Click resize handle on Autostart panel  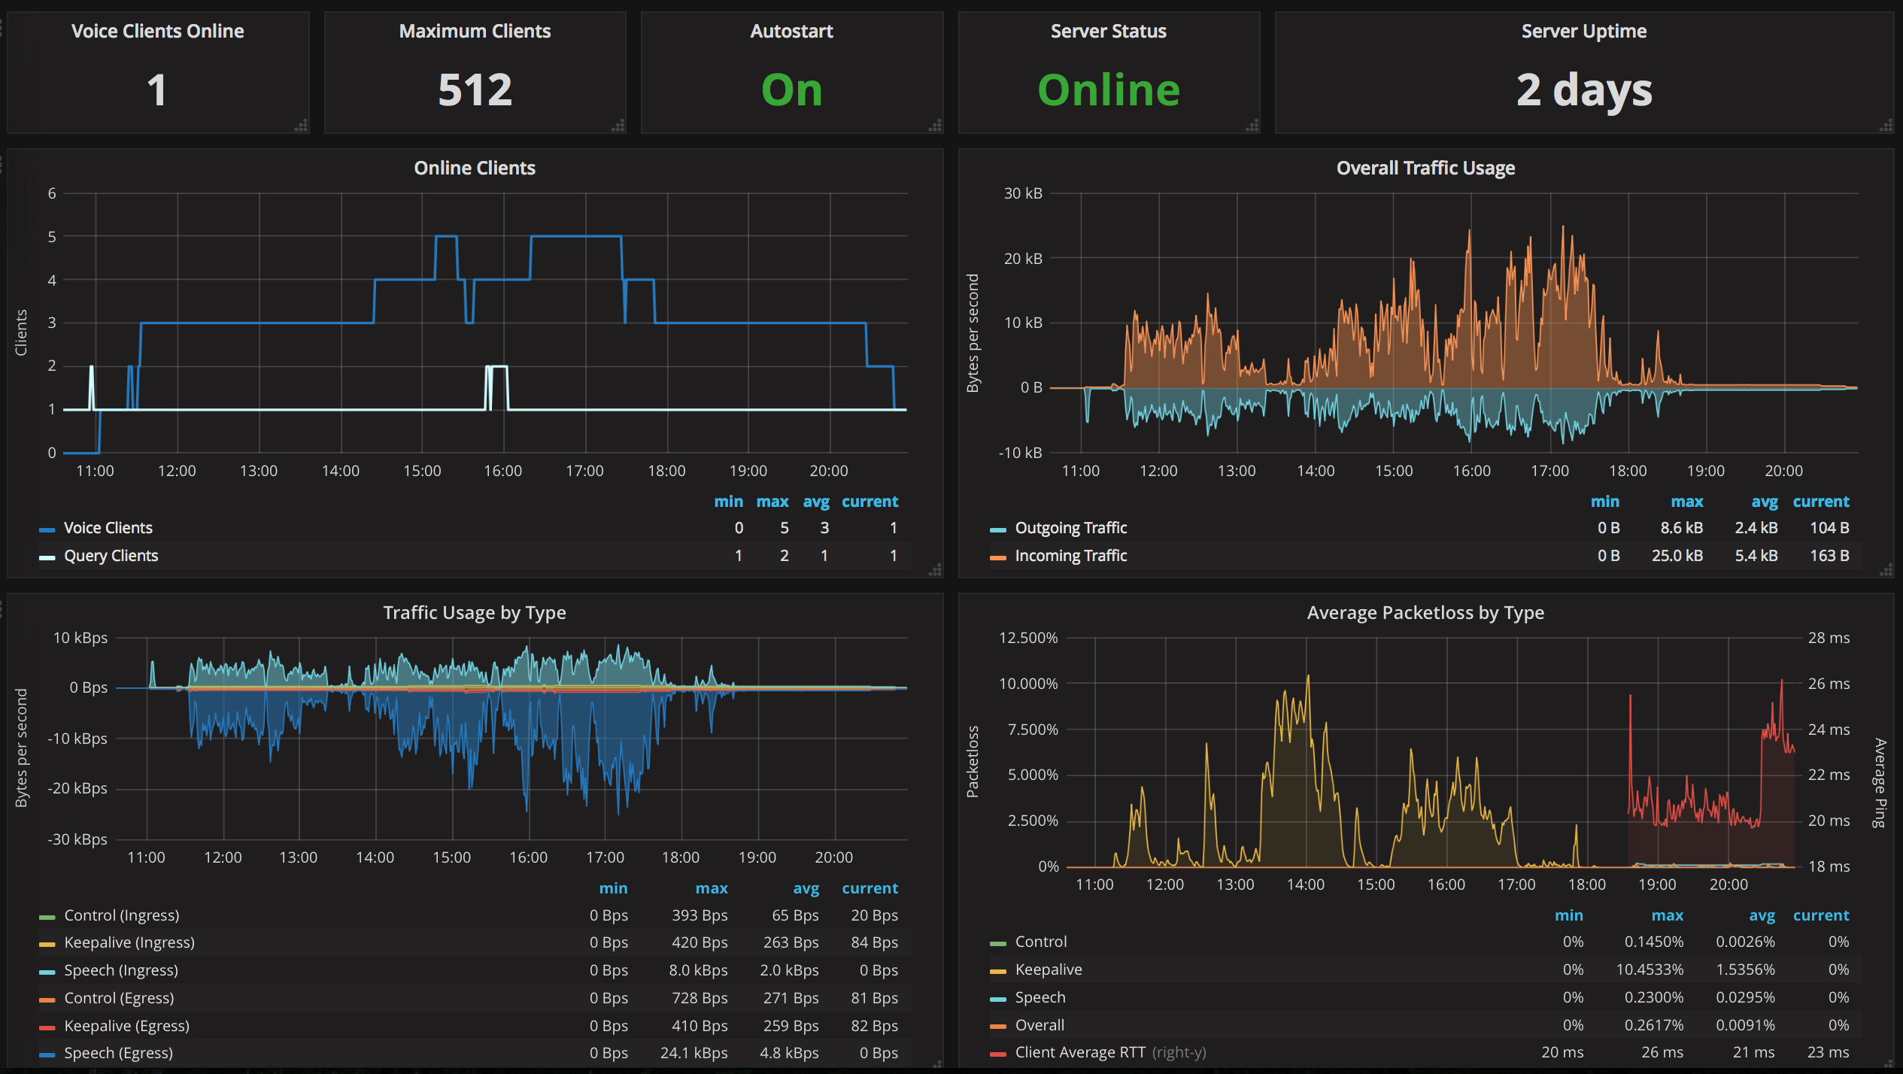[x=935, y=126]
